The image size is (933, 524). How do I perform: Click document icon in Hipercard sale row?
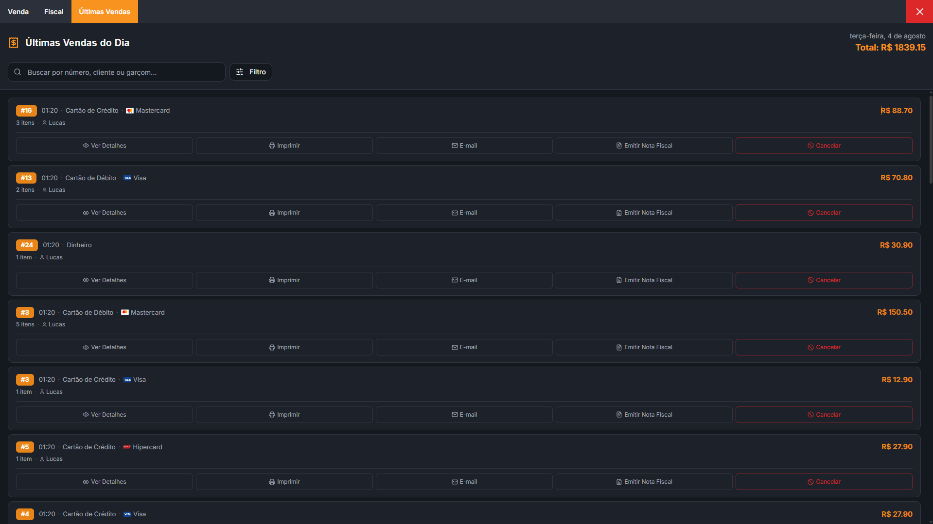pos(619,482)
